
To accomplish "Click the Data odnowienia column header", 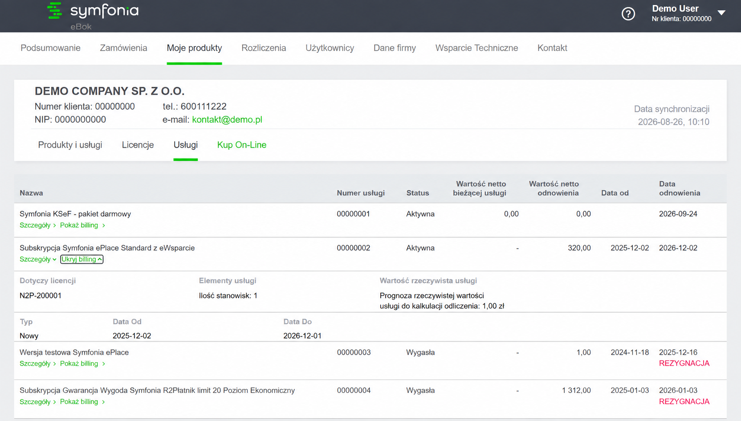I will pos(680,188).
